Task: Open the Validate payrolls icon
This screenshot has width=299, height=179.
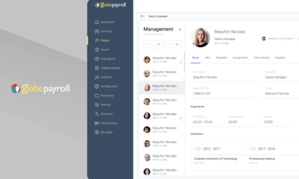Action: (x=97, y=68)
